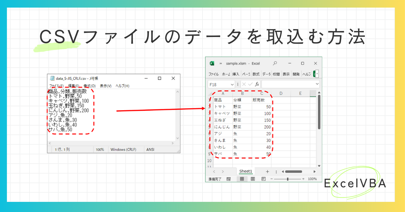Select the Sheet1 tab
Image resolution: width=405 pixels, height=212 pixels.
[x=246, y=171]
